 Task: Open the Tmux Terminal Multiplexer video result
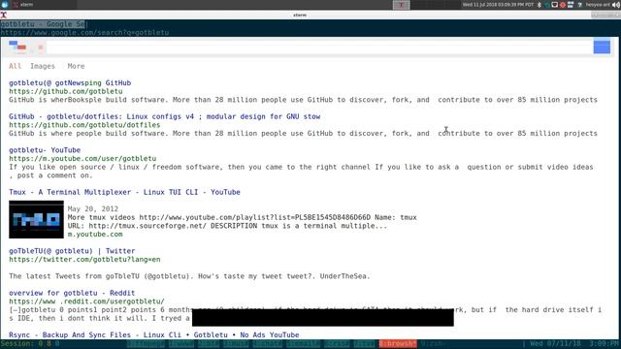(124, 192)
